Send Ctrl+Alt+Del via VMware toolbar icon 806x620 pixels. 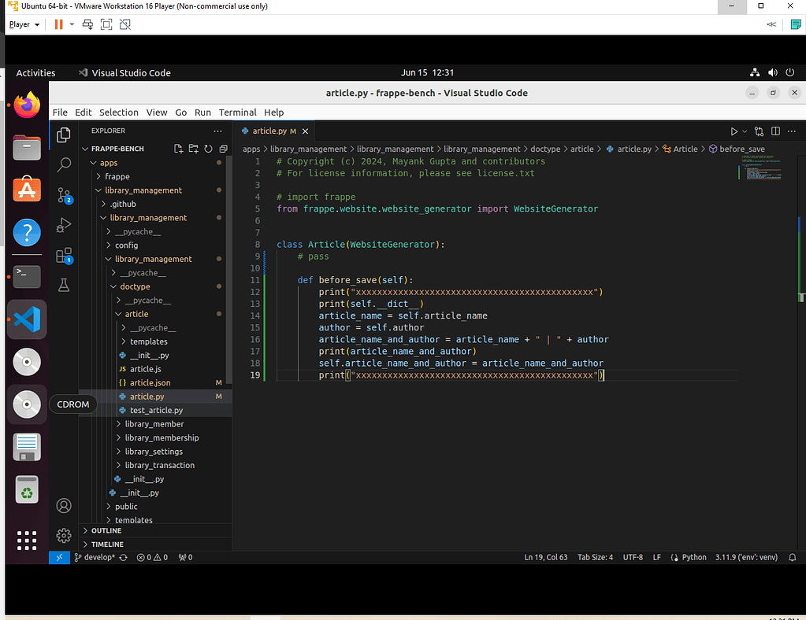coord(88,24)
